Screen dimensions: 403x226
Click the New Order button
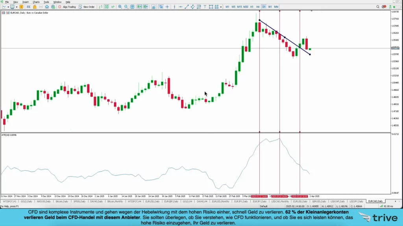point(87,7)
